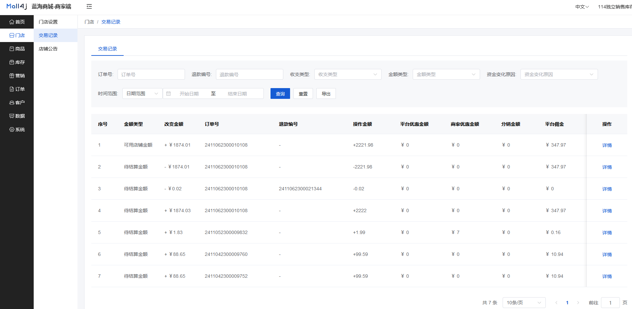The width and height of the screenshot is (632, 309).
Task: Open the 商品 products menu
Action: click(x=17, y=49)
